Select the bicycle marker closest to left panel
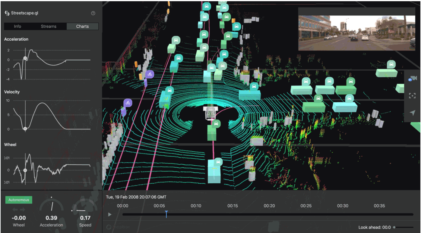The width and height of the screenshot is (421, 233). tap(128, 103)
